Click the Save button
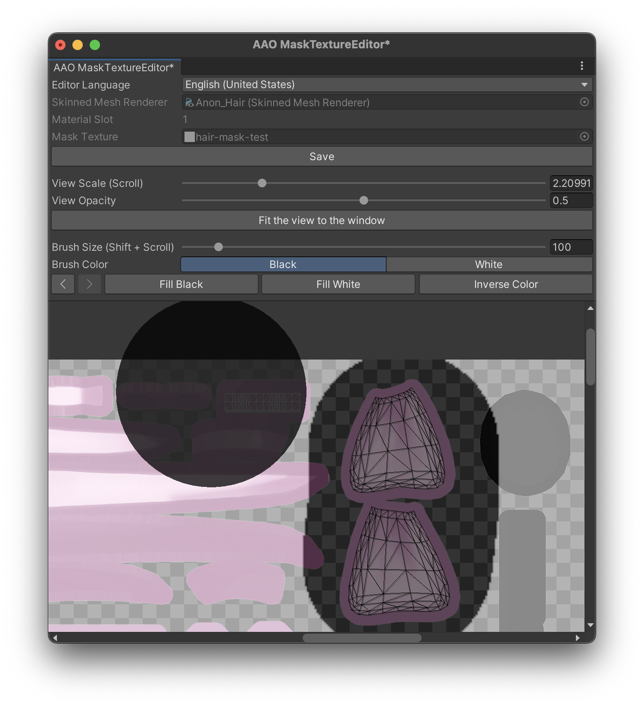The image size is (644, 707). point(322,156)
